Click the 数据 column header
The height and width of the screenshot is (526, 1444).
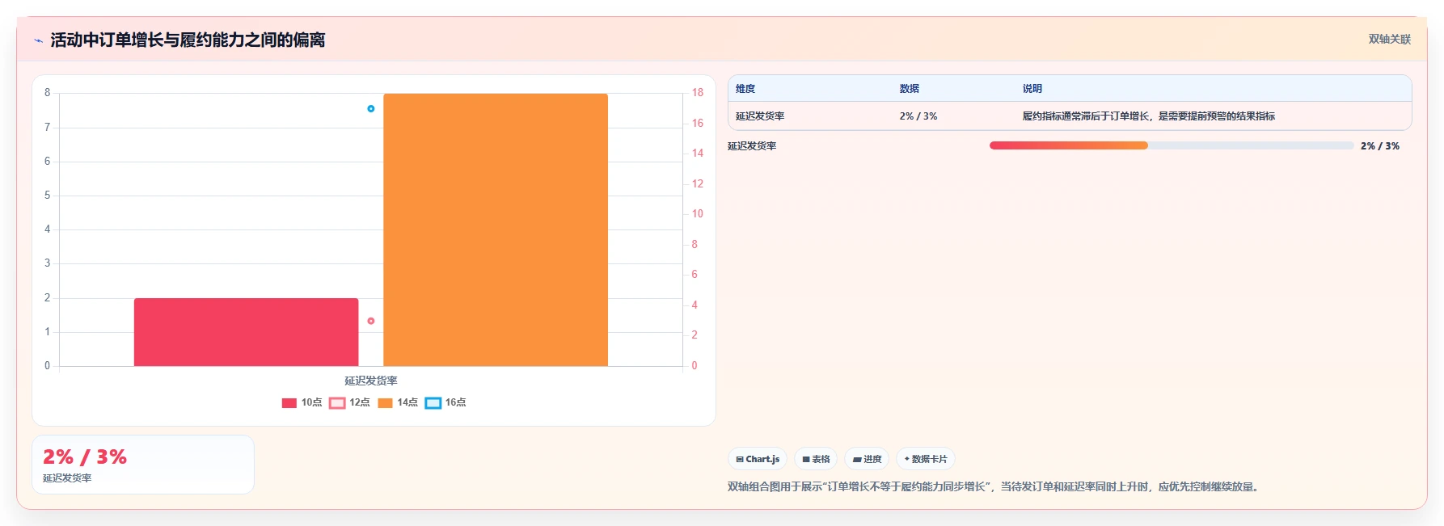910,89
